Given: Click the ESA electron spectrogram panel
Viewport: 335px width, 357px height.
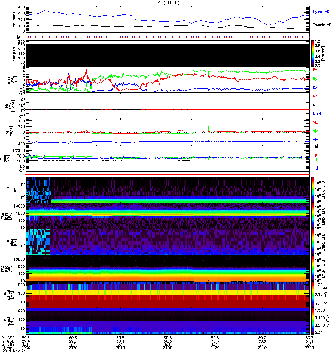Looking at the screenshot, I should 167,269.
